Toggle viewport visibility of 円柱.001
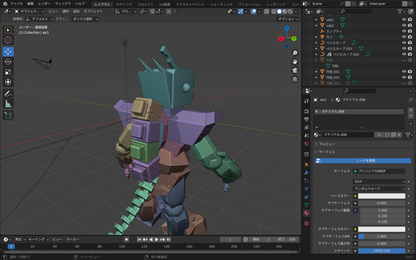This screenshot has width=416, height=260. click(x=404, y=71)
